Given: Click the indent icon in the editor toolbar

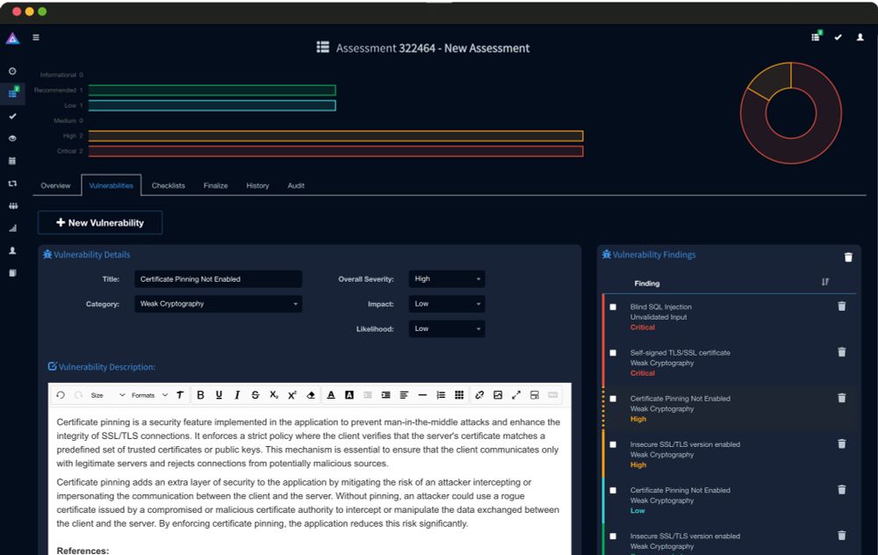Looking at the screenshot, I should click(x=385, y=395).
